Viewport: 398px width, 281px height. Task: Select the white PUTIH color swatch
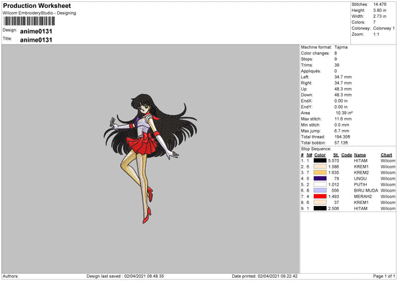click(320, 184)
